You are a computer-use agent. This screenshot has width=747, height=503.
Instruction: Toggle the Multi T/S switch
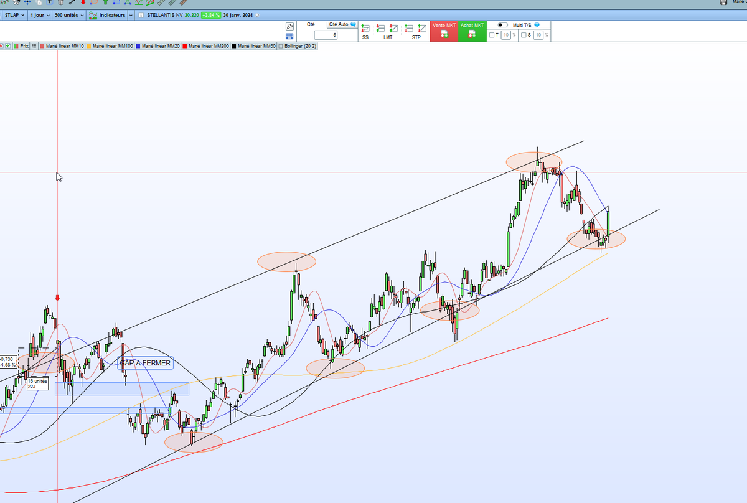[503, 25]
